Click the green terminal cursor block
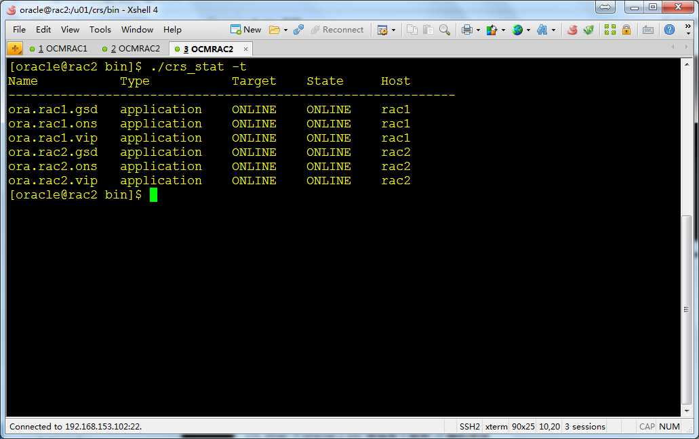 [x=153, y=195]
